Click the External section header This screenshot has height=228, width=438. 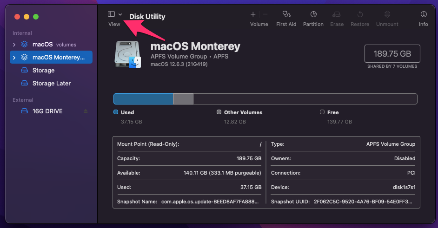point(23,100)
